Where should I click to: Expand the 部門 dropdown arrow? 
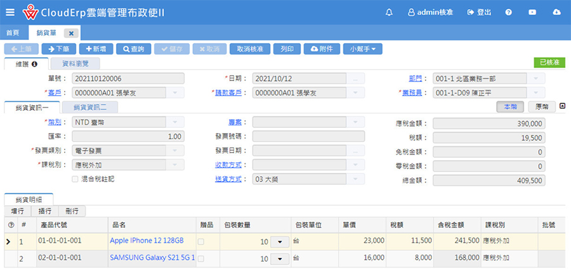pyautogui.click(x=536, y=79)
